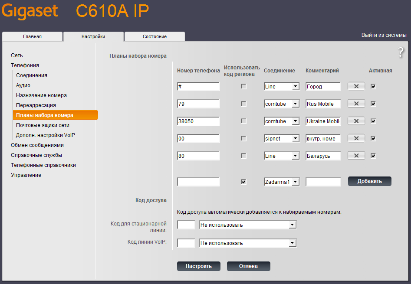The image size is (411, 284).
Task: Toggle Активная checkbox for Беларусь rule
Action: 373,156
